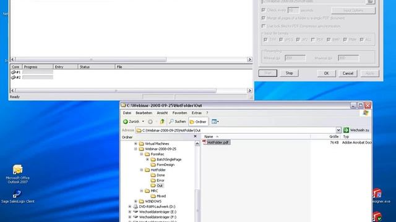This screenshot has height=222, width=396.
Task: Open the Zurück history dropdown arrow
Action: pos(143,121)
